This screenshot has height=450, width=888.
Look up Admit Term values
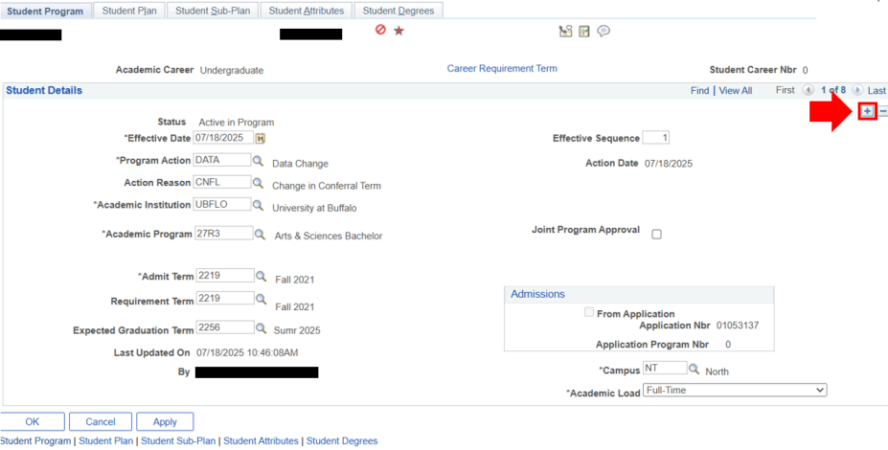261,276
